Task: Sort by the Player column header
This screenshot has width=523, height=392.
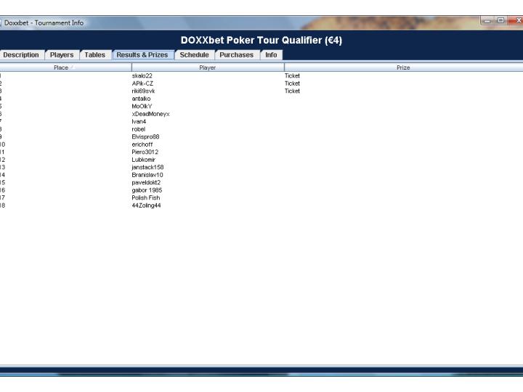Action: click(208, 68)
